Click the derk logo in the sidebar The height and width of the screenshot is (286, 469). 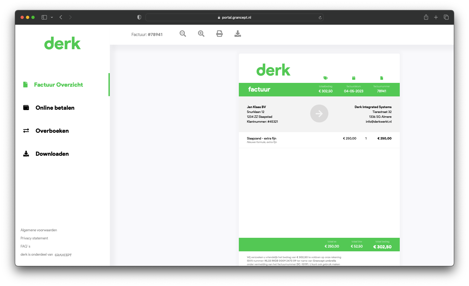coord(62,43)
